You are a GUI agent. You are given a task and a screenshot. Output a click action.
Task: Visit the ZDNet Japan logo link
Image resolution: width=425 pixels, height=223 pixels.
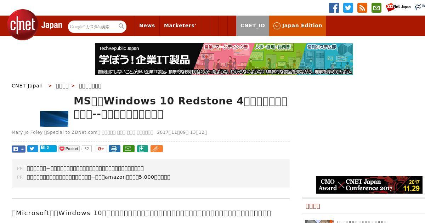[398, 7]
